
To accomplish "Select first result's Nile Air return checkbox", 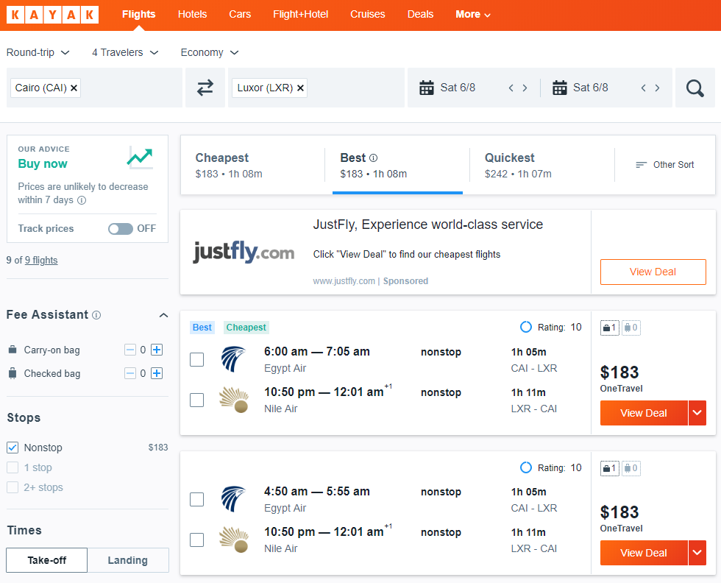I will pyautogui.click(x=197, y=400).
